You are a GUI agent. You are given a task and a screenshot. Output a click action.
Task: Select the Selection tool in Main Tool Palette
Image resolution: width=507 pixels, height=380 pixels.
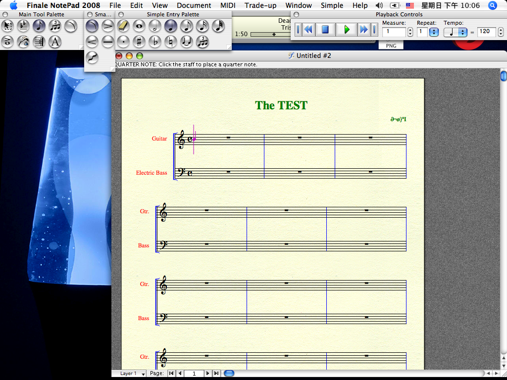(x=7, y=26)
